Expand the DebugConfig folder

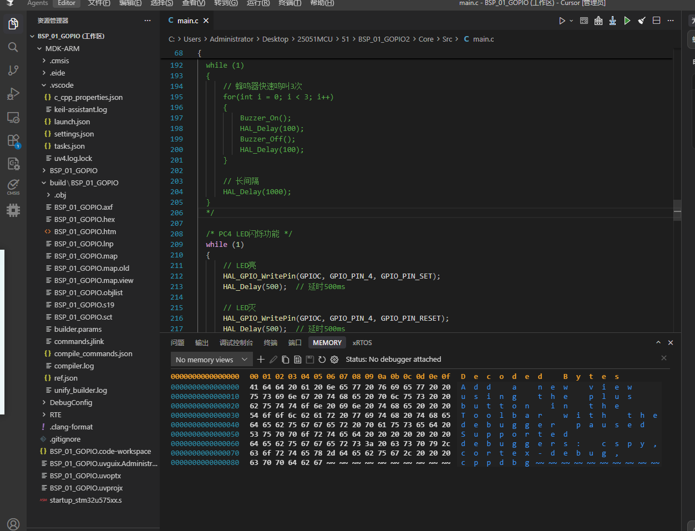70,402
